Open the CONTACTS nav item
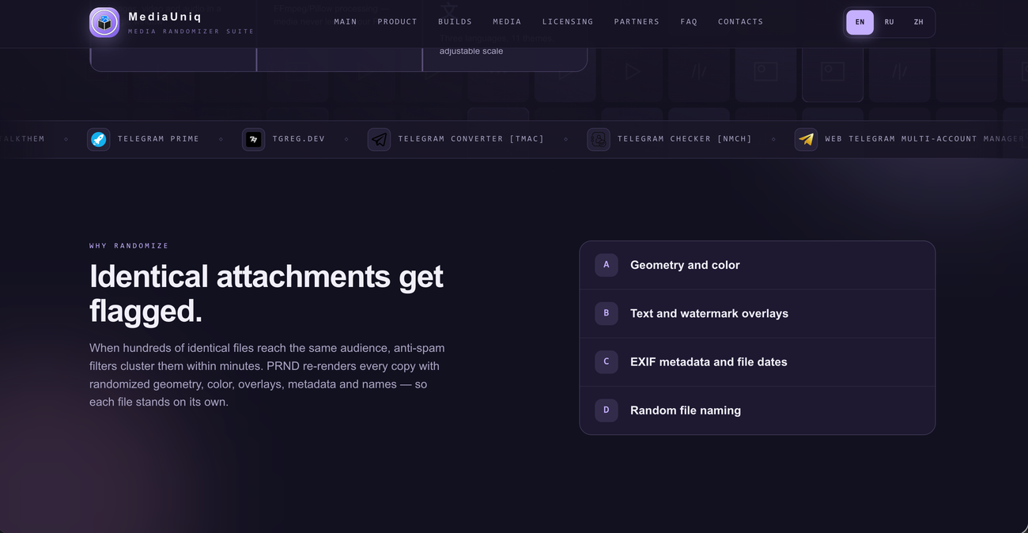The image size is (1028, 533). (741, 22)
